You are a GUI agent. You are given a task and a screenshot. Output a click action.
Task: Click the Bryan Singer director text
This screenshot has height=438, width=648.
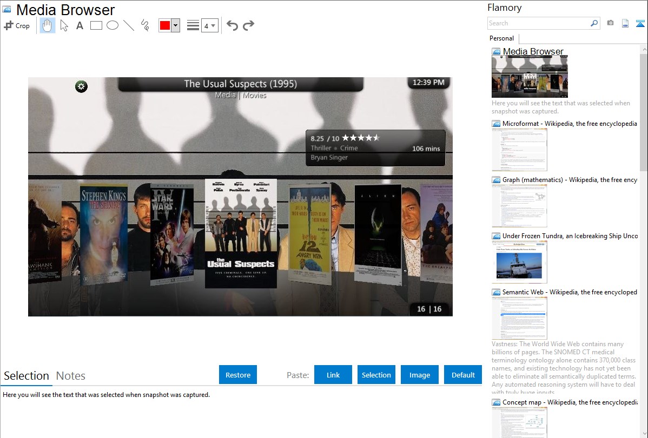tap(329, 157)
